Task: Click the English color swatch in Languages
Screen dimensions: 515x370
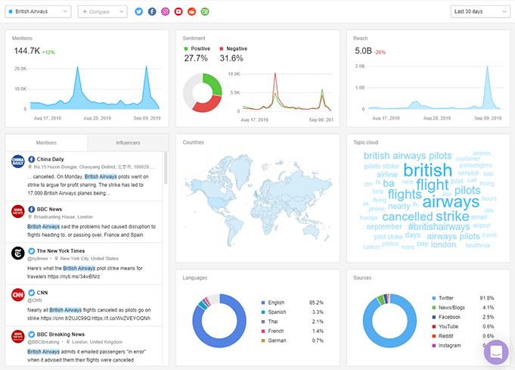Action: (263, 303)
